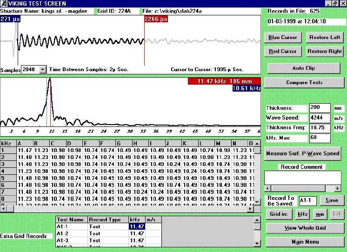Click the Main Menu button

pos(305,242)
